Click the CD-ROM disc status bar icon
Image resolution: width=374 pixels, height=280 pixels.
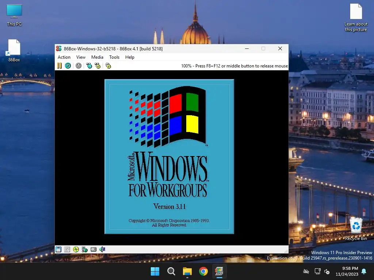coord(76,249)
